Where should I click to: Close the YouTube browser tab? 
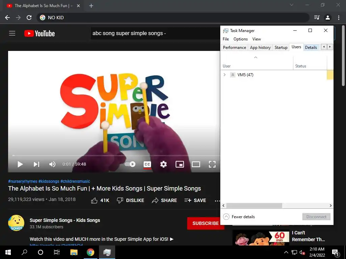(78, 6)
